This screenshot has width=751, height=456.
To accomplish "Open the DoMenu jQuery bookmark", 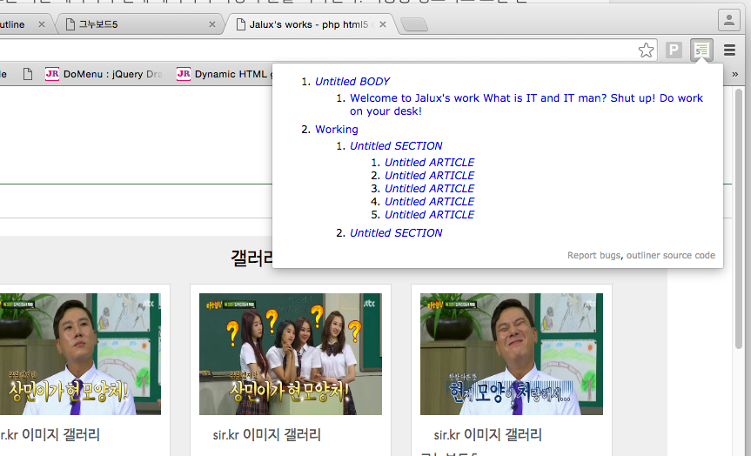I will [x=104, y=75].
